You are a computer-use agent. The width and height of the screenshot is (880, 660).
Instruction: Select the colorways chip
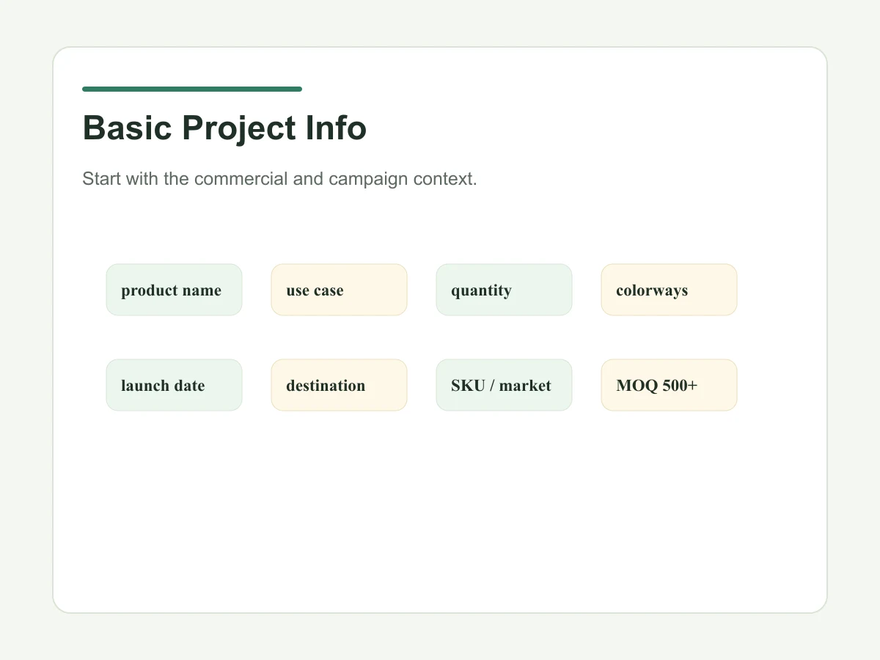tap(669, 290)
